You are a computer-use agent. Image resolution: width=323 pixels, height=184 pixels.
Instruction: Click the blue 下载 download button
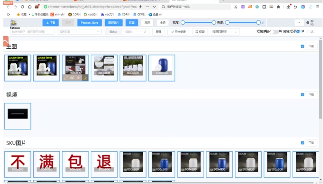51,23
